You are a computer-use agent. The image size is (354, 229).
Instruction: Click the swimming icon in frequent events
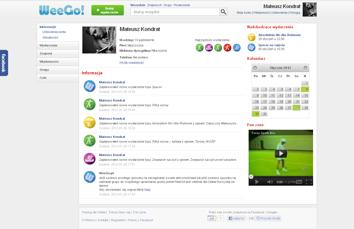coord(237,48)
